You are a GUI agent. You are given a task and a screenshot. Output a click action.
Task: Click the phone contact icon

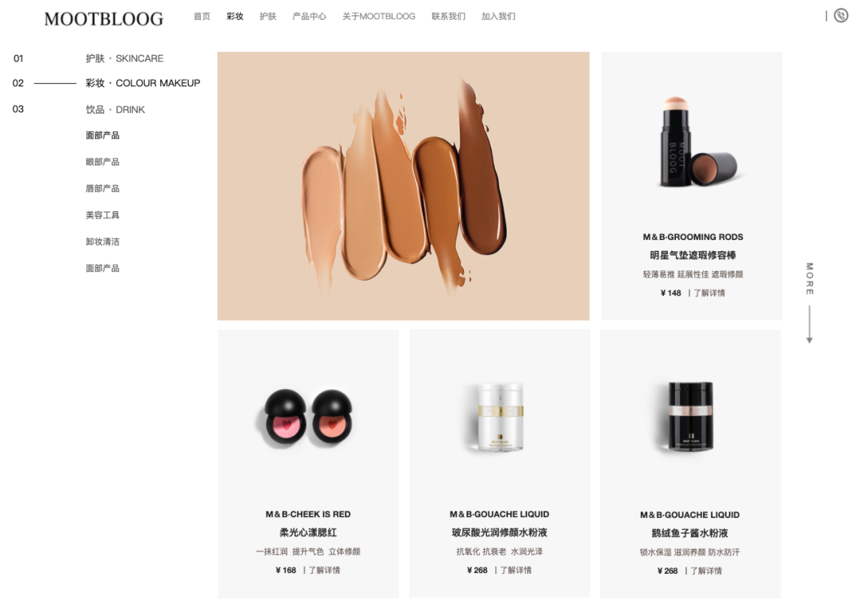point(841,15)
